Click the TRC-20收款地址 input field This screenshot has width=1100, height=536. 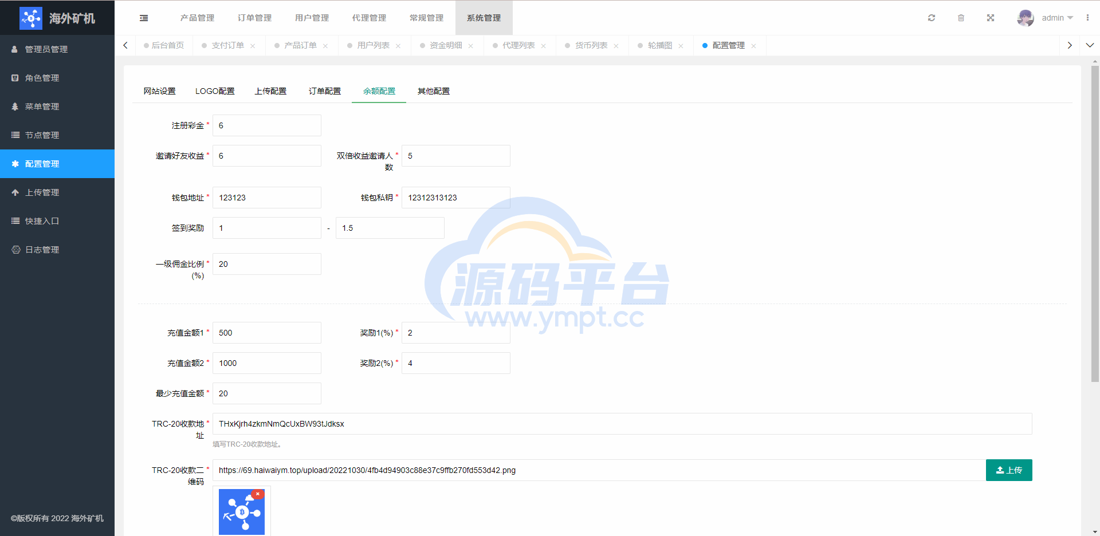(622, 424)
